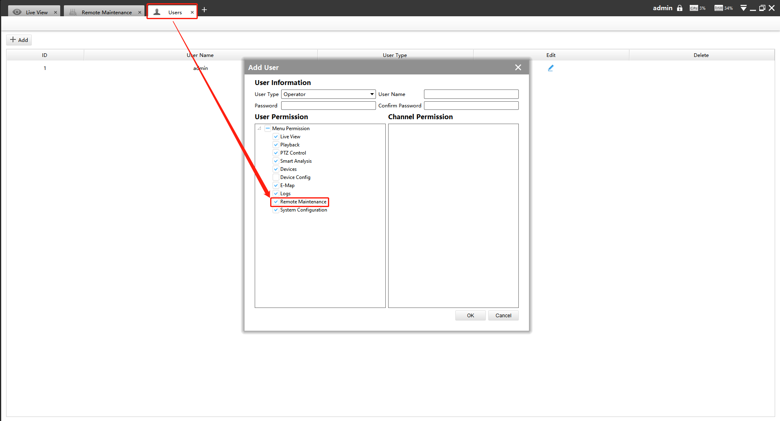Enable the Device Config permission

coord(276,177)
